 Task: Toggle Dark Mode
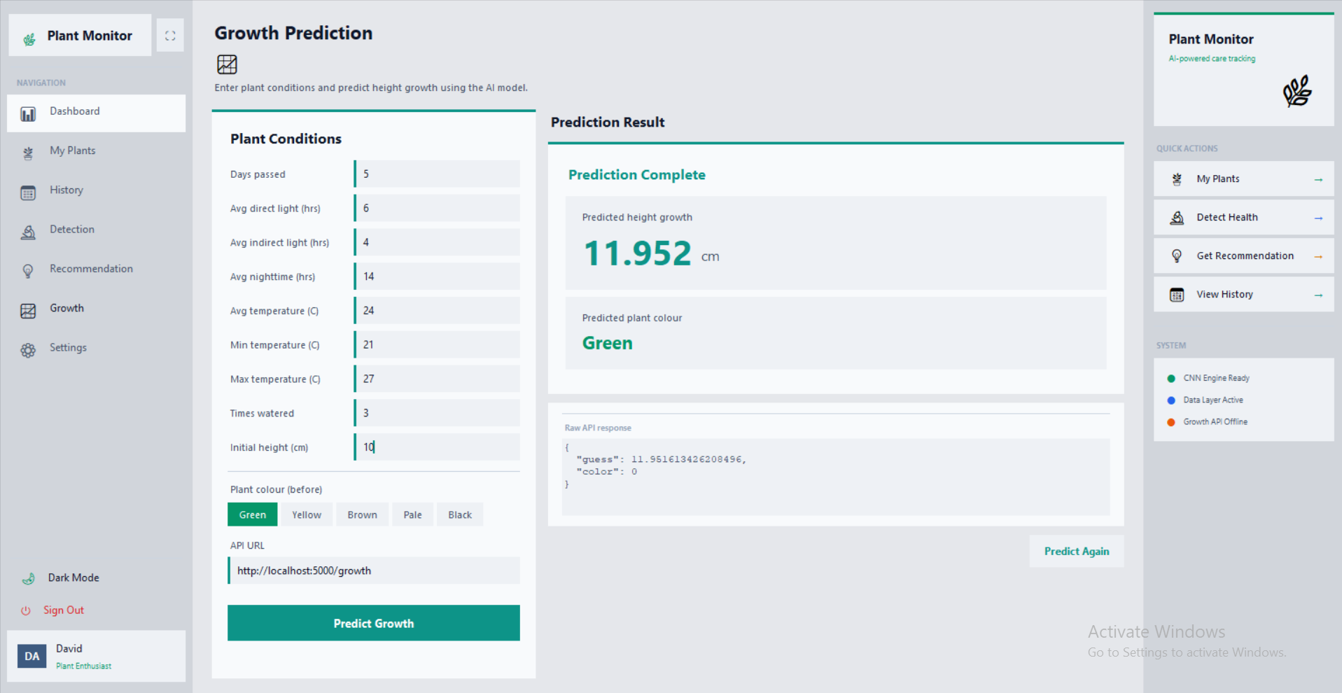tap(74, 577)
